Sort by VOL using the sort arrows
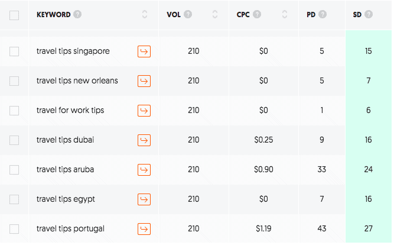The image size is (394, 245). coord(215,14)
